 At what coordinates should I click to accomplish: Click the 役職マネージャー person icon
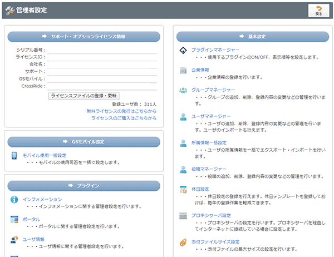coord(183,170)
